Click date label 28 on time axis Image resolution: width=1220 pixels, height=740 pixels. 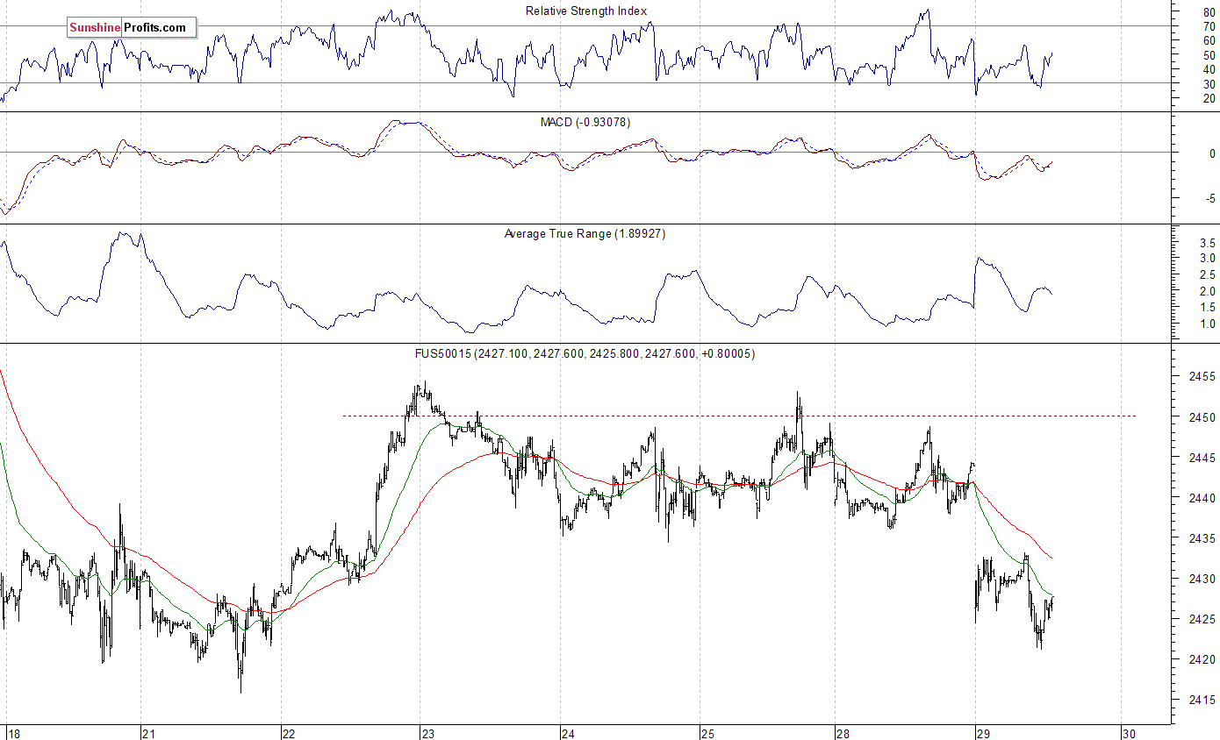(x=843, y=733)
